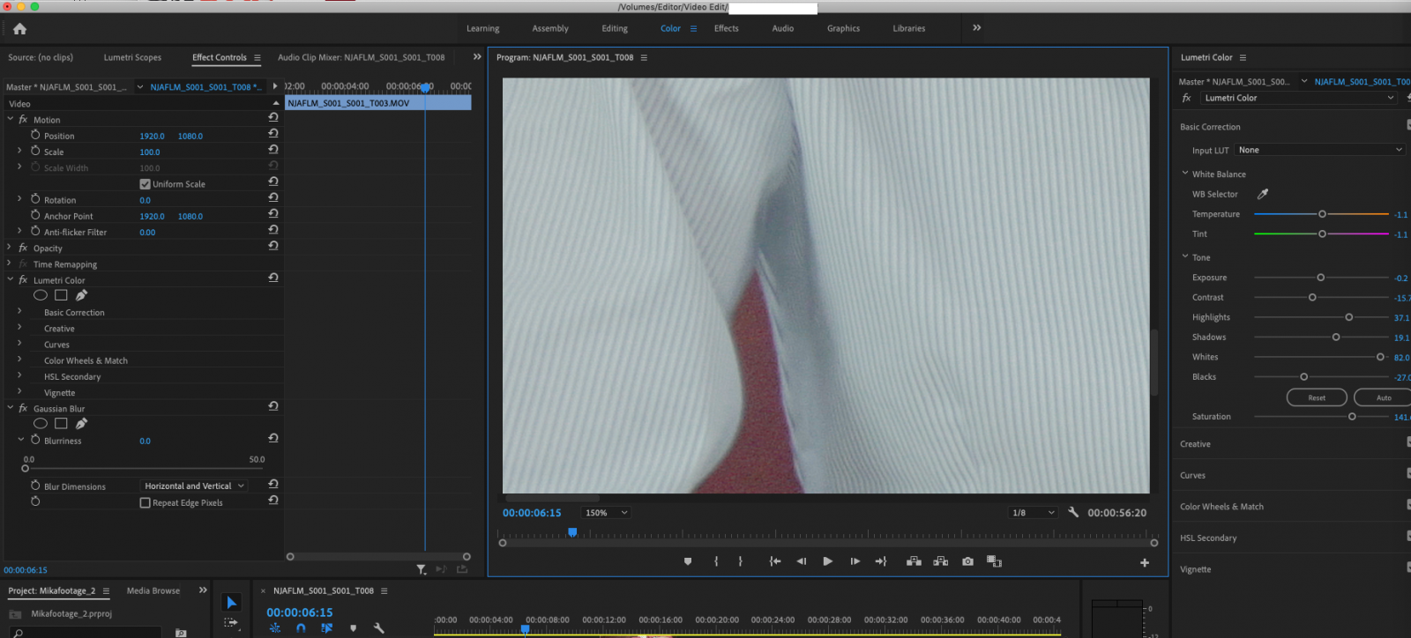
Task: Enable Repeat Edge Pixels checkbox
Action: tap(145, 503)
